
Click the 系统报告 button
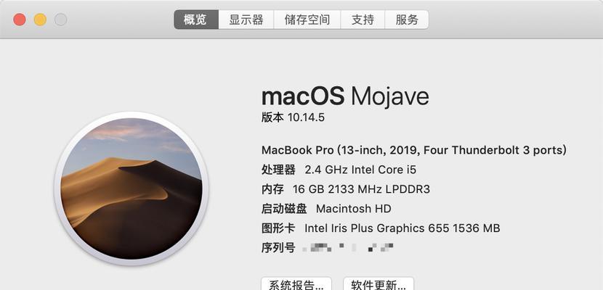pos(296,284)
